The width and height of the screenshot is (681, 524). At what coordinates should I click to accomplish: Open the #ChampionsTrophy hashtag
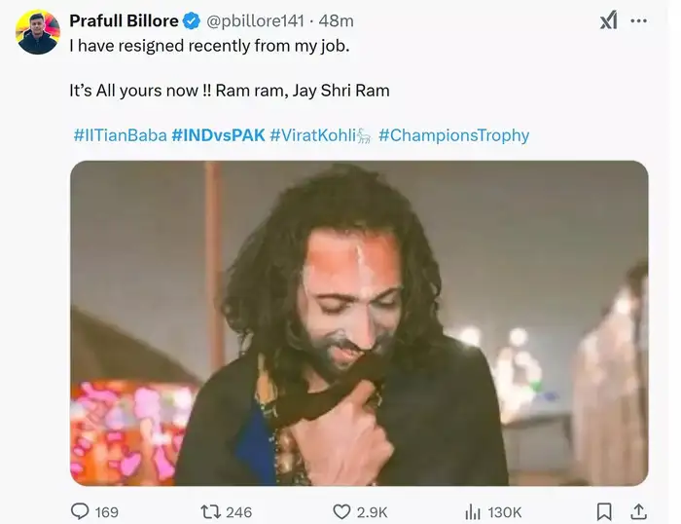pos(454,135)
